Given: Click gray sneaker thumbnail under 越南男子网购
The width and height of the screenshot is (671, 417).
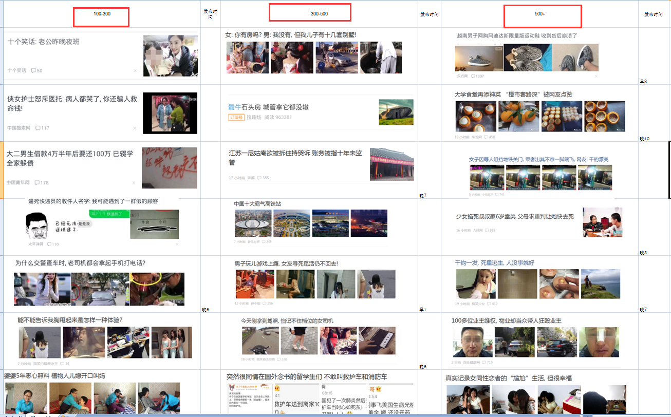Looking at the screenshot, I should pyautogui.click(x=478, y=58).
